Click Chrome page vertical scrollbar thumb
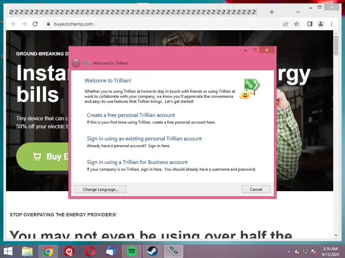This screenshot has width=345, height=258. [336, 46]
